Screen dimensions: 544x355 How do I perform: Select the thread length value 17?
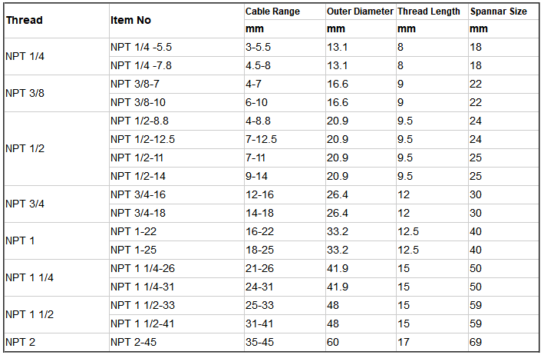click(404, 342)
